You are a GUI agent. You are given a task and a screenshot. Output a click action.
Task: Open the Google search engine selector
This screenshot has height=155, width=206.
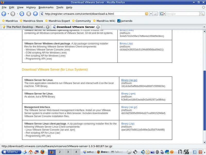(x=162, y=14)
